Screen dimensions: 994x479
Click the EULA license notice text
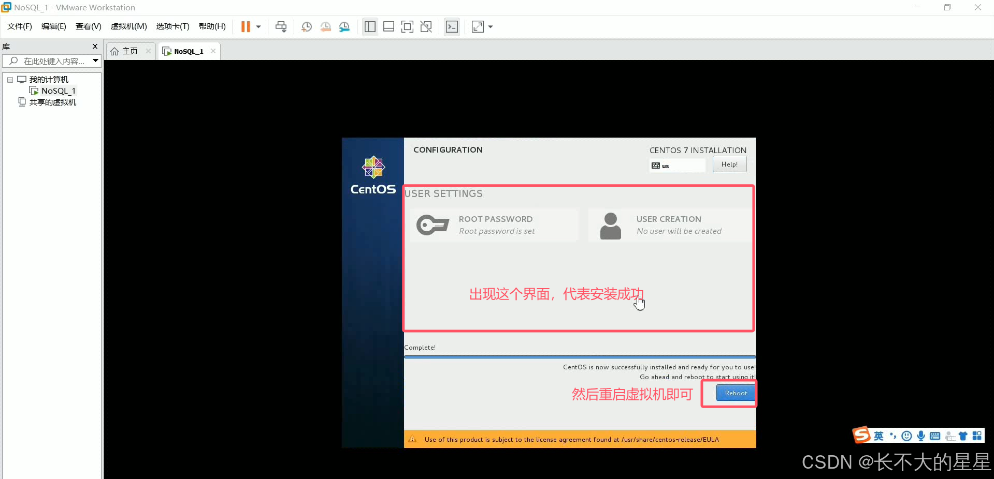(571, 440)
